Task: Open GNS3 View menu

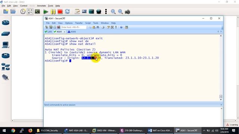Action: tap(15, 6)
